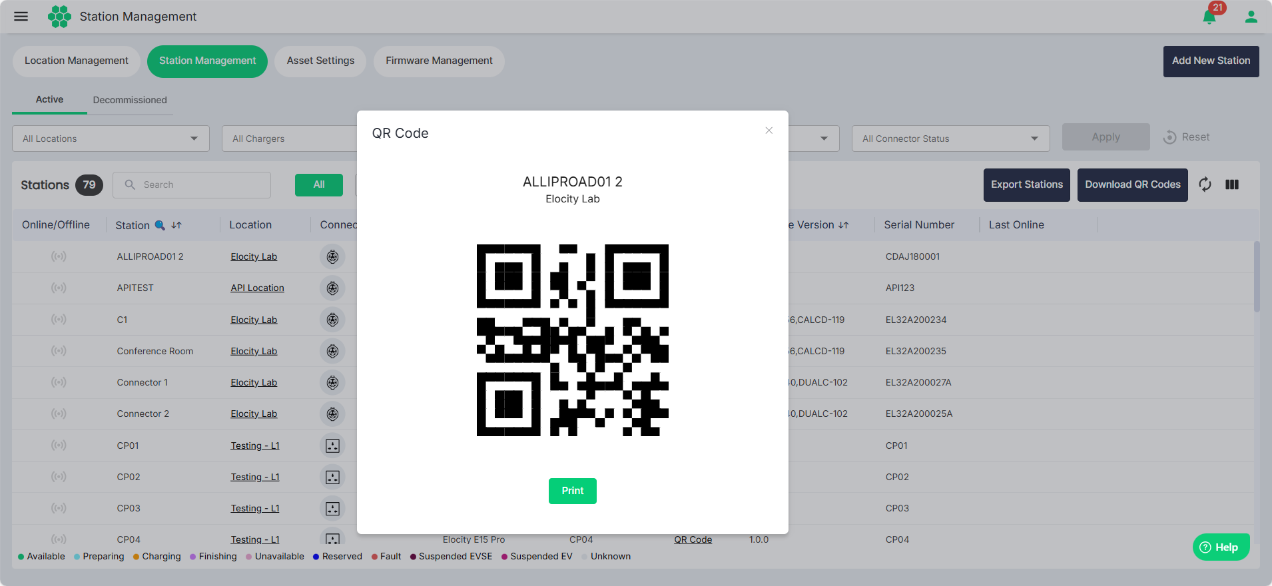Click connector icon in APITEST row

[x=332, y=288]
